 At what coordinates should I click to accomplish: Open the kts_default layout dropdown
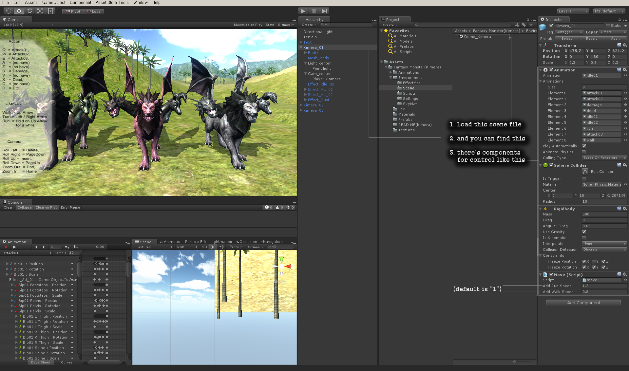click(609, 11)
